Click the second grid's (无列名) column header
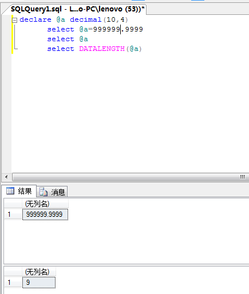Viewport: 249px width, 294px height. tap(39, 272)
